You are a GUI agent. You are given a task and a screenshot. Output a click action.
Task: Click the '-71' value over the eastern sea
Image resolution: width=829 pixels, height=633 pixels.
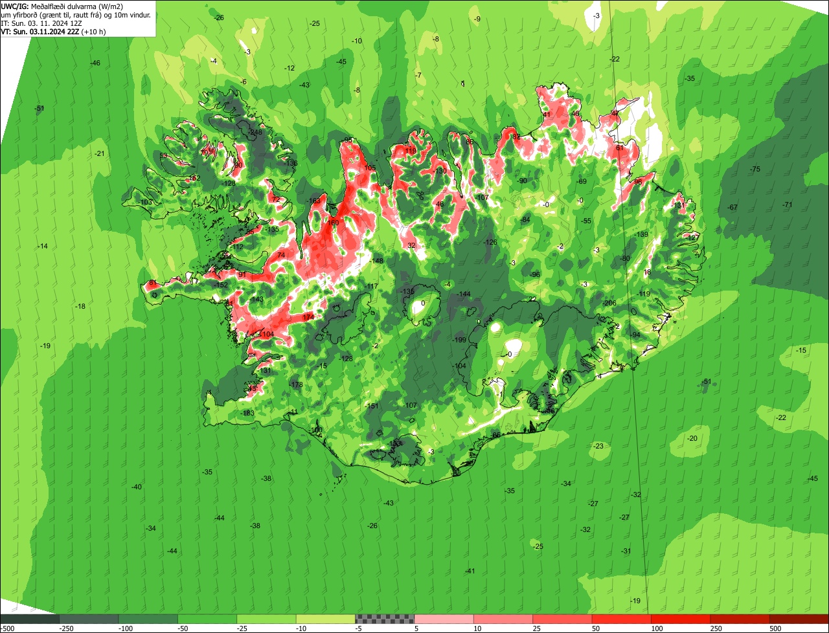click(787, 205)
